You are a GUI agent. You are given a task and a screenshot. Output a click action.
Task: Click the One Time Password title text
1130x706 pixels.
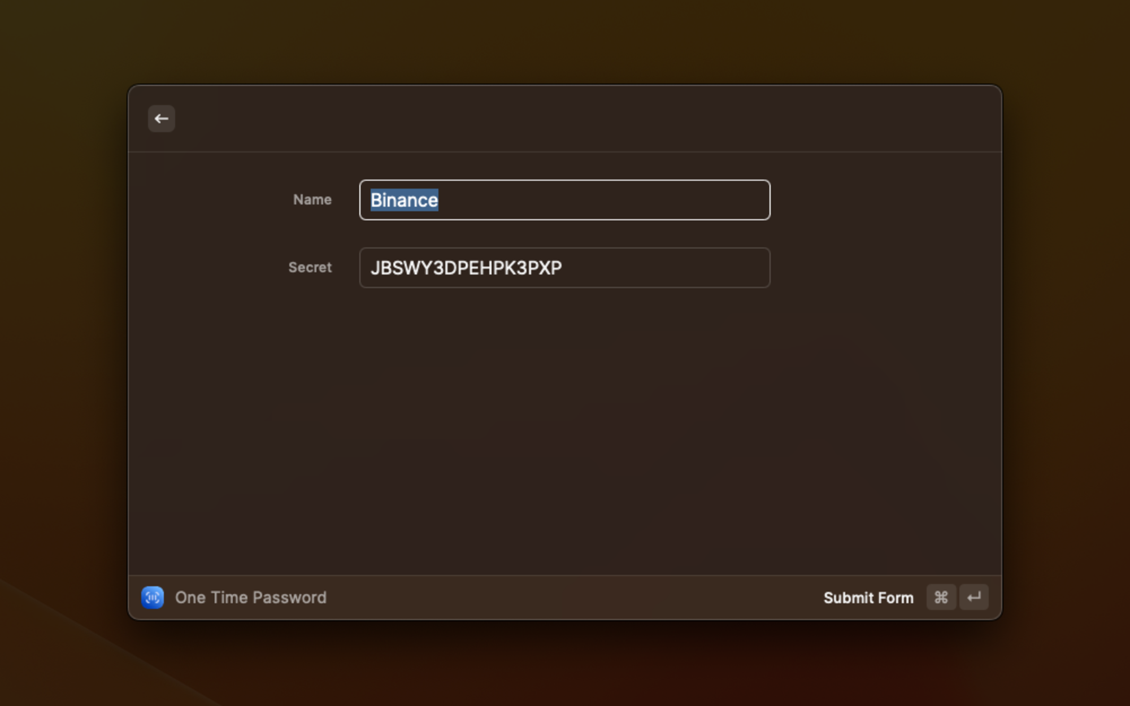tap(250, 597)
